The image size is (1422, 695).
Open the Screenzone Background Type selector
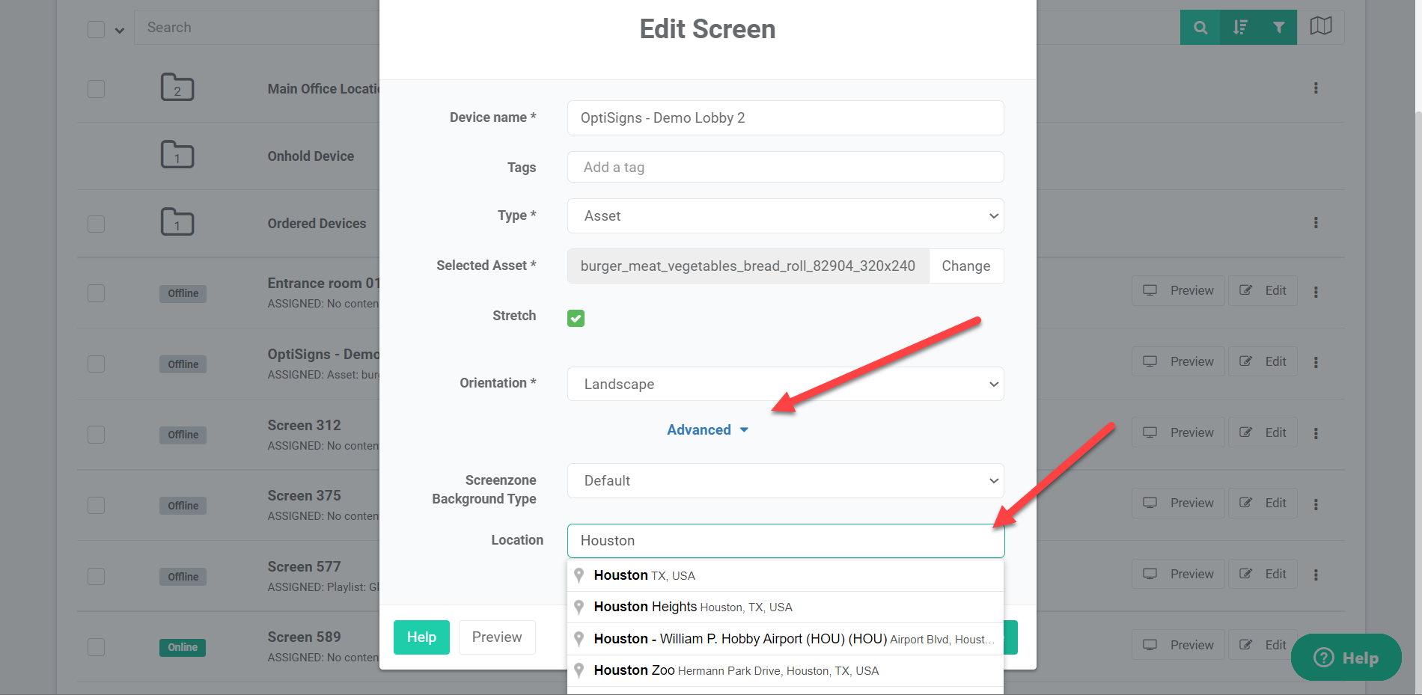(x=785, y=480)
